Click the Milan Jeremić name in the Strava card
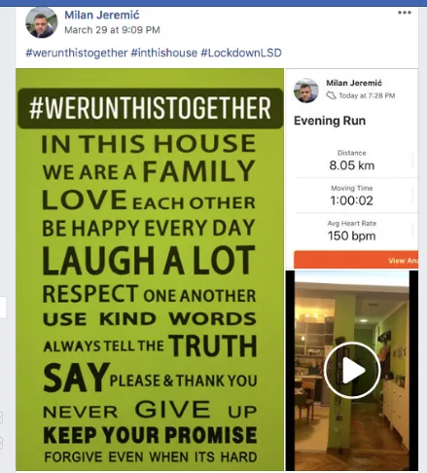This screenshot has height=473, width=427. pos(354,83)
